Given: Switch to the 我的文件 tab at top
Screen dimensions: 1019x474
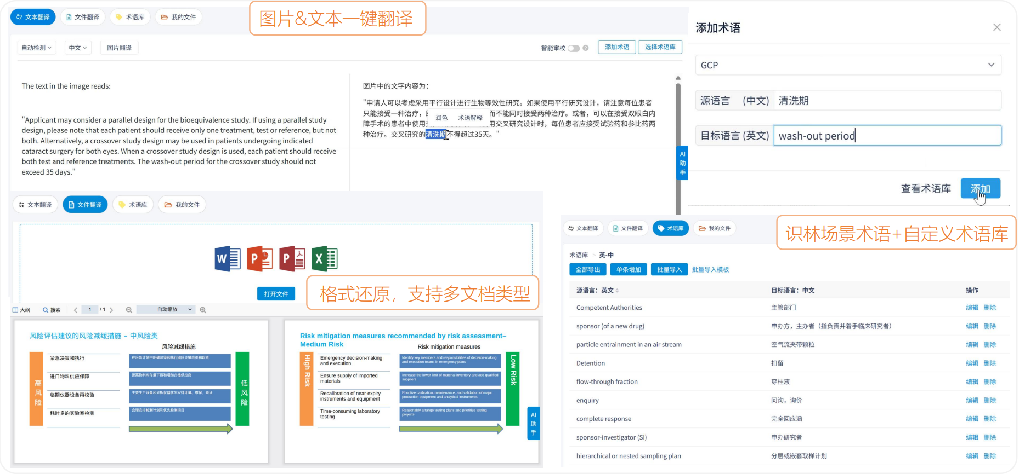Looking at the screenshot, I should pos(178,17).
